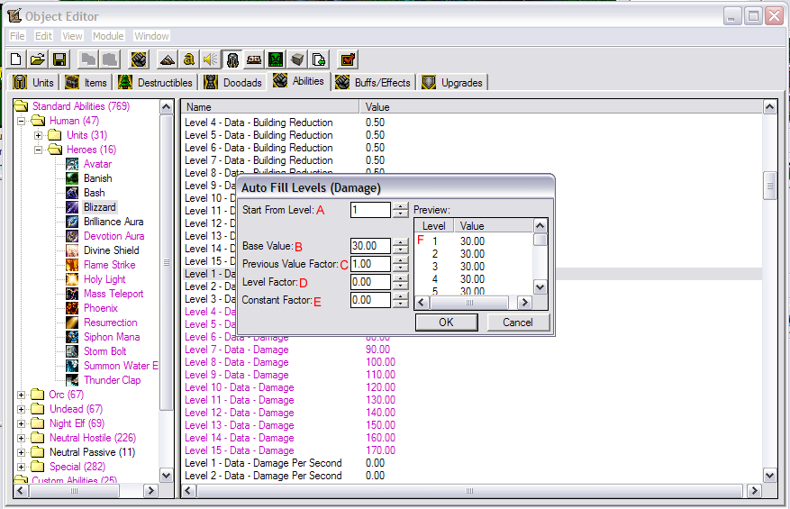Click the Base Value input field
The width and height of the screenshot is (790, 509).
pos(370,246)
